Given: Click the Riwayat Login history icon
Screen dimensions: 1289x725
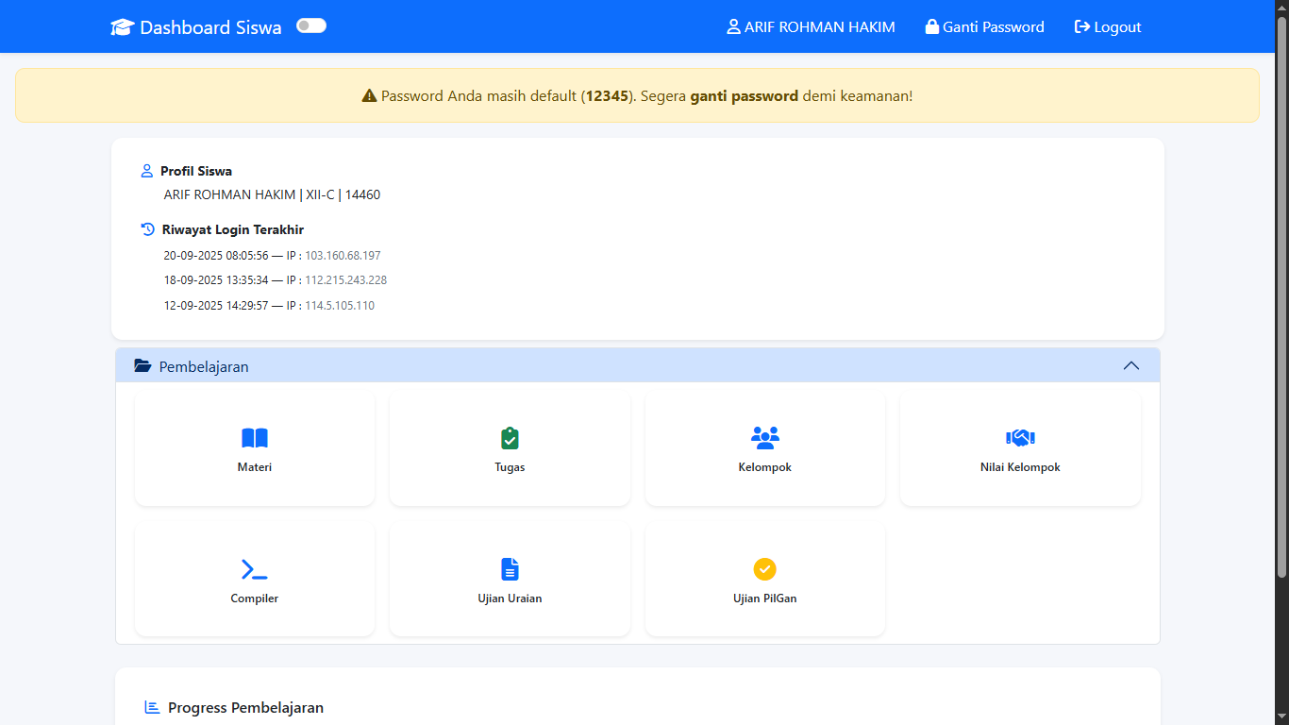Looking at the screenshot, I should (x=146, y=228).
